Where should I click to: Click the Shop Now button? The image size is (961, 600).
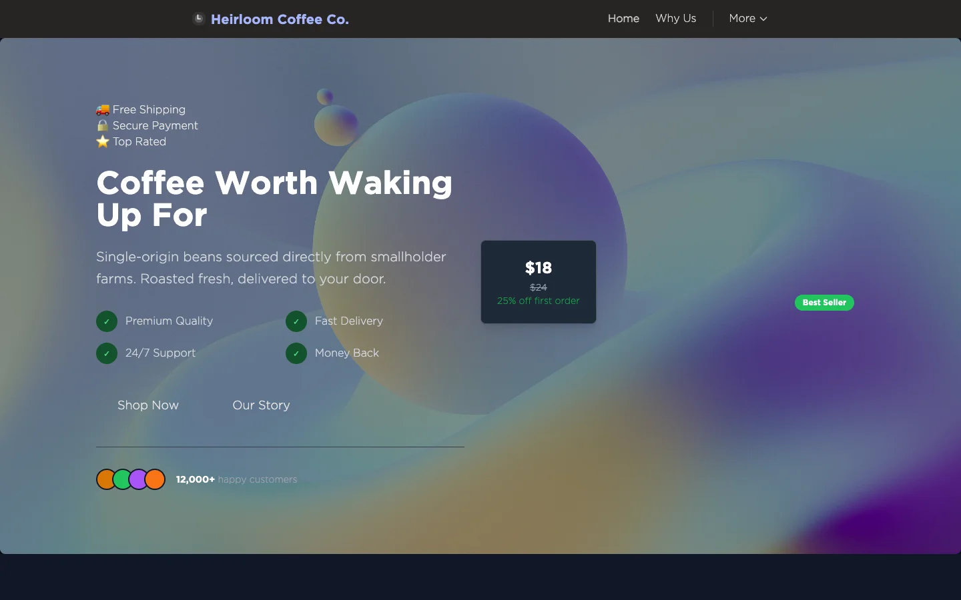tap(147, 405)
